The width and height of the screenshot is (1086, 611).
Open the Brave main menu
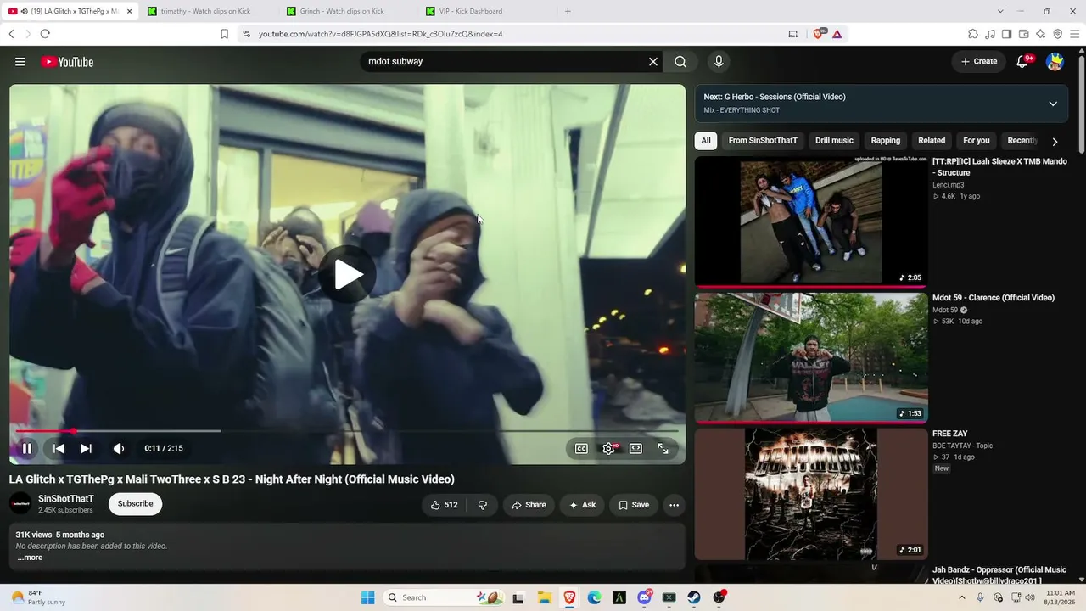point(1075,34)
